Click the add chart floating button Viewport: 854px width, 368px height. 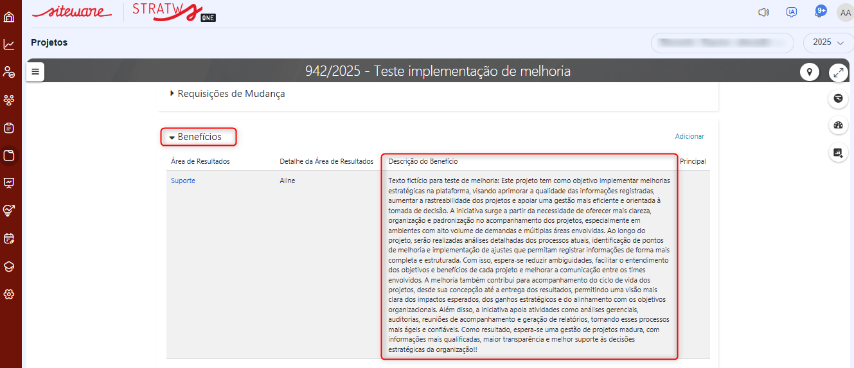tap(838, 153)
